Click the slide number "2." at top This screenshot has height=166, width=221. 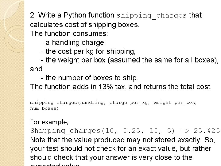(x=33, y=15)
